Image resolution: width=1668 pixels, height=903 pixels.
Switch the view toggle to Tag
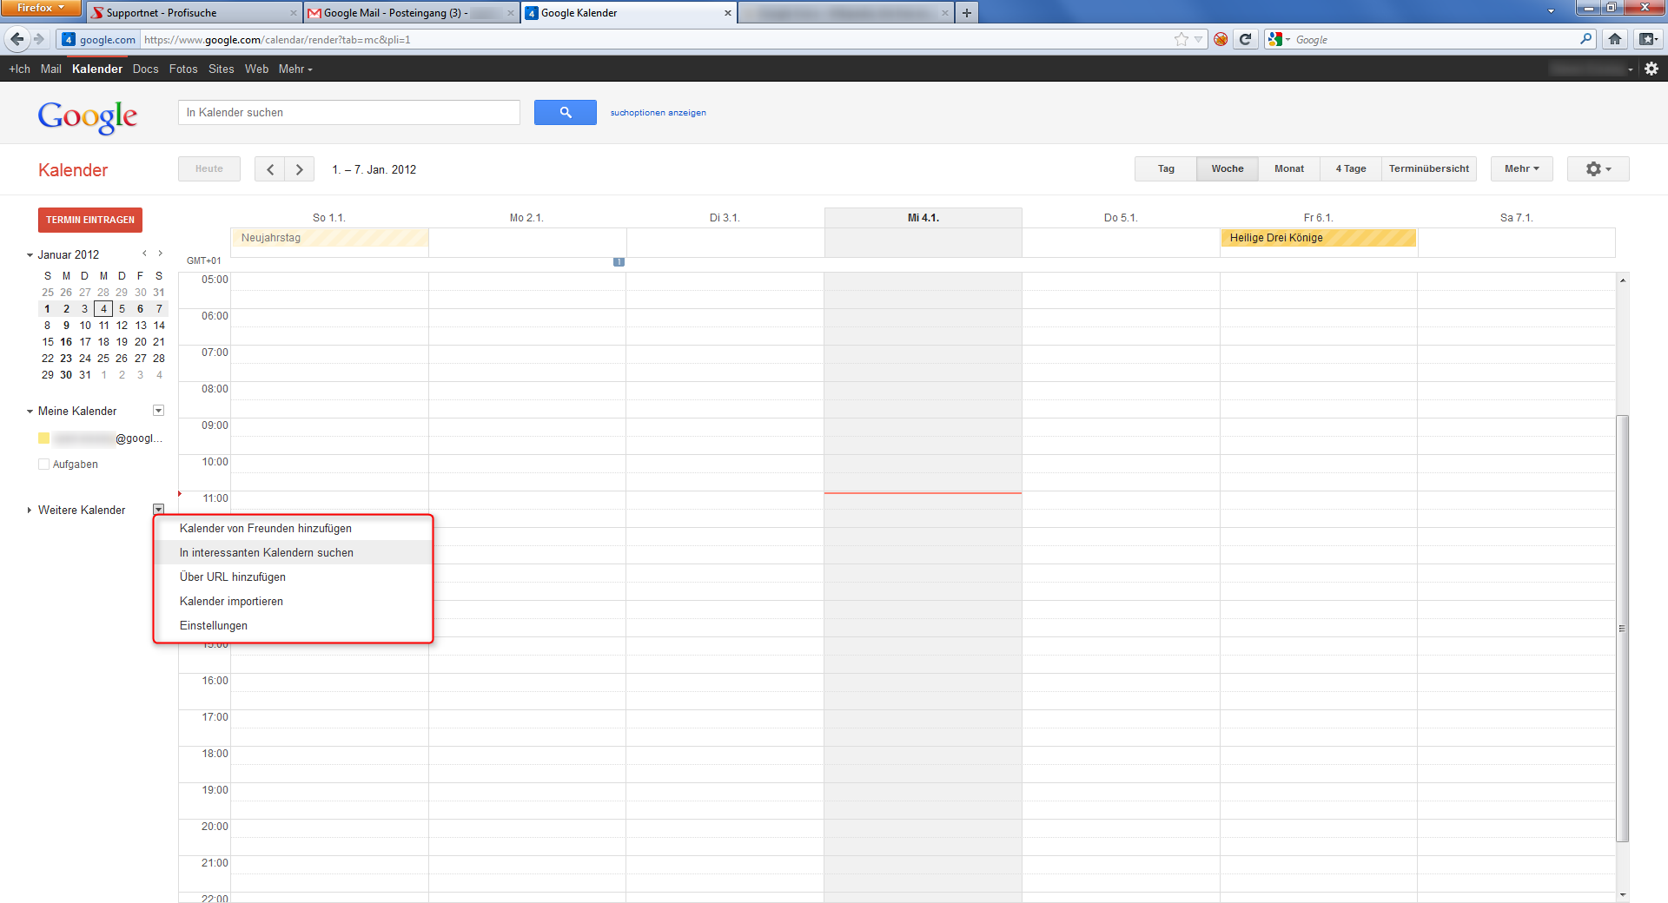1164,168
